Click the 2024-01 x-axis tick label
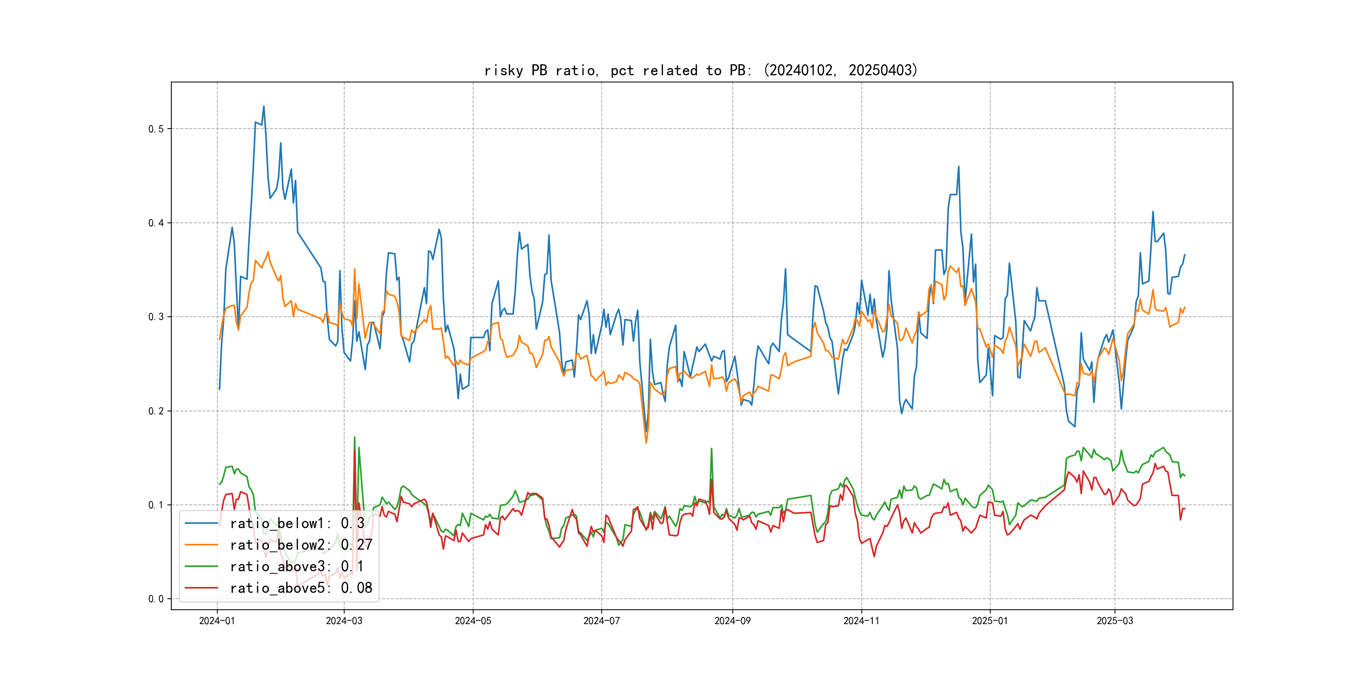This screenshot has height=685, width=1370. click(217, 621)
